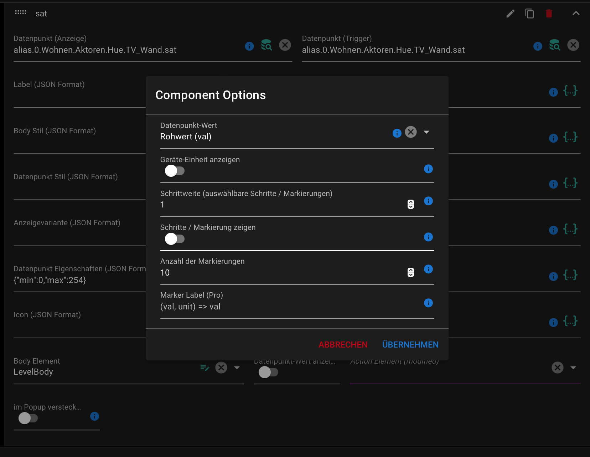590x457 pixels.
Task: Open JSON editor for Body Stil row
Action: point(570,137)
